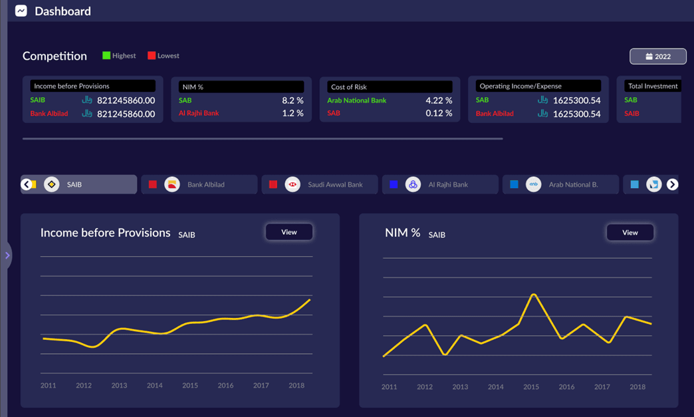Click the red square beside Bank Albilad
The height and width of the screenshot is (417, 694).
click(x=153, y=184)
